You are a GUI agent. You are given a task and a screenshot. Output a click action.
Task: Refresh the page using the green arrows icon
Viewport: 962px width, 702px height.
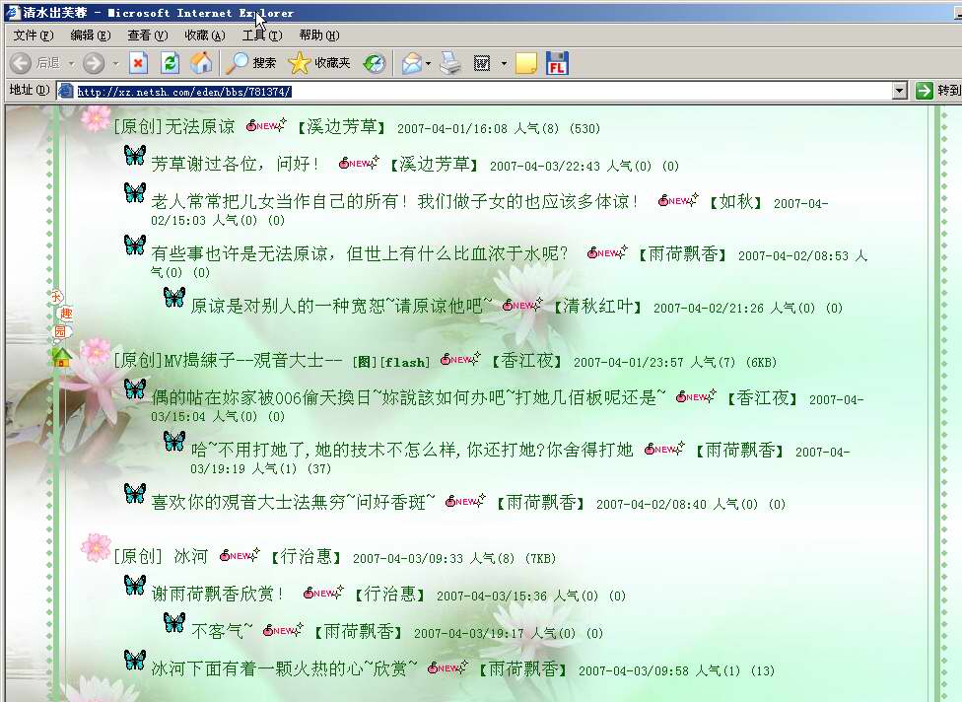170,62
